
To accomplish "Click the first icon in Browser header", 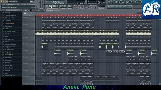I will 1,10.
